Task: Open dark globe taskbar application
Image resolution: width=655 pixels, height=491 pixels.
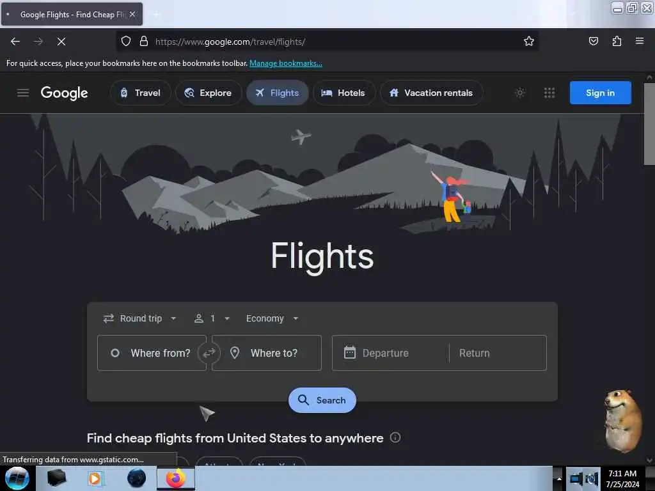Action: click(x=136, y=478)
